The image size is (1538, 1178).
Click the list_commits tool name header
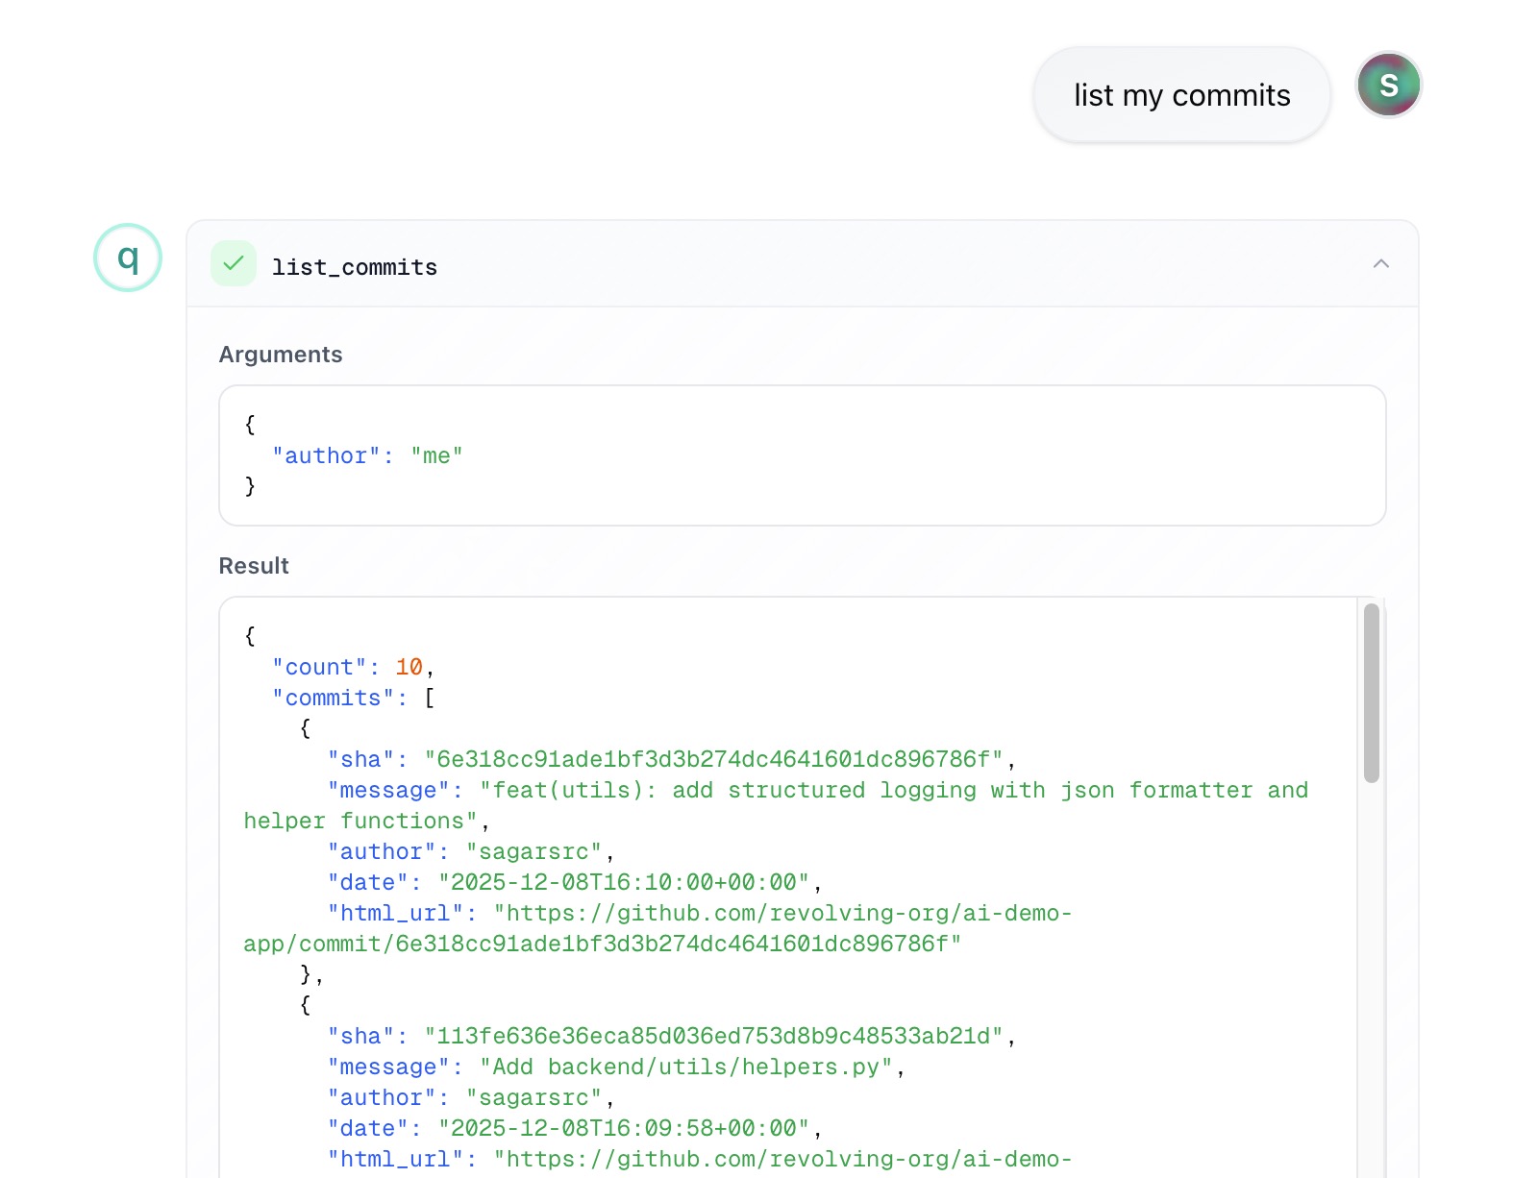[354, 267]
